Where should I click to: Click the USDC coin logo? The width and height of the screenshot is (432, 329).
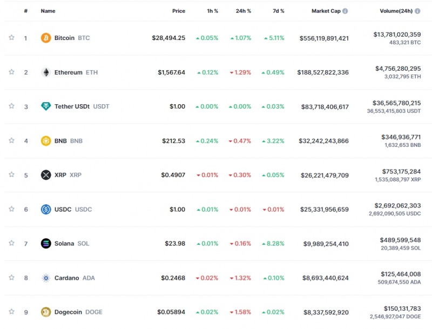(x=45, y=209)
